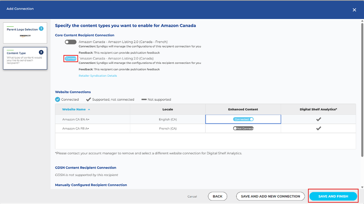
Task: Click the Supported, not connected legend checkmark
Action: (88, 100)
